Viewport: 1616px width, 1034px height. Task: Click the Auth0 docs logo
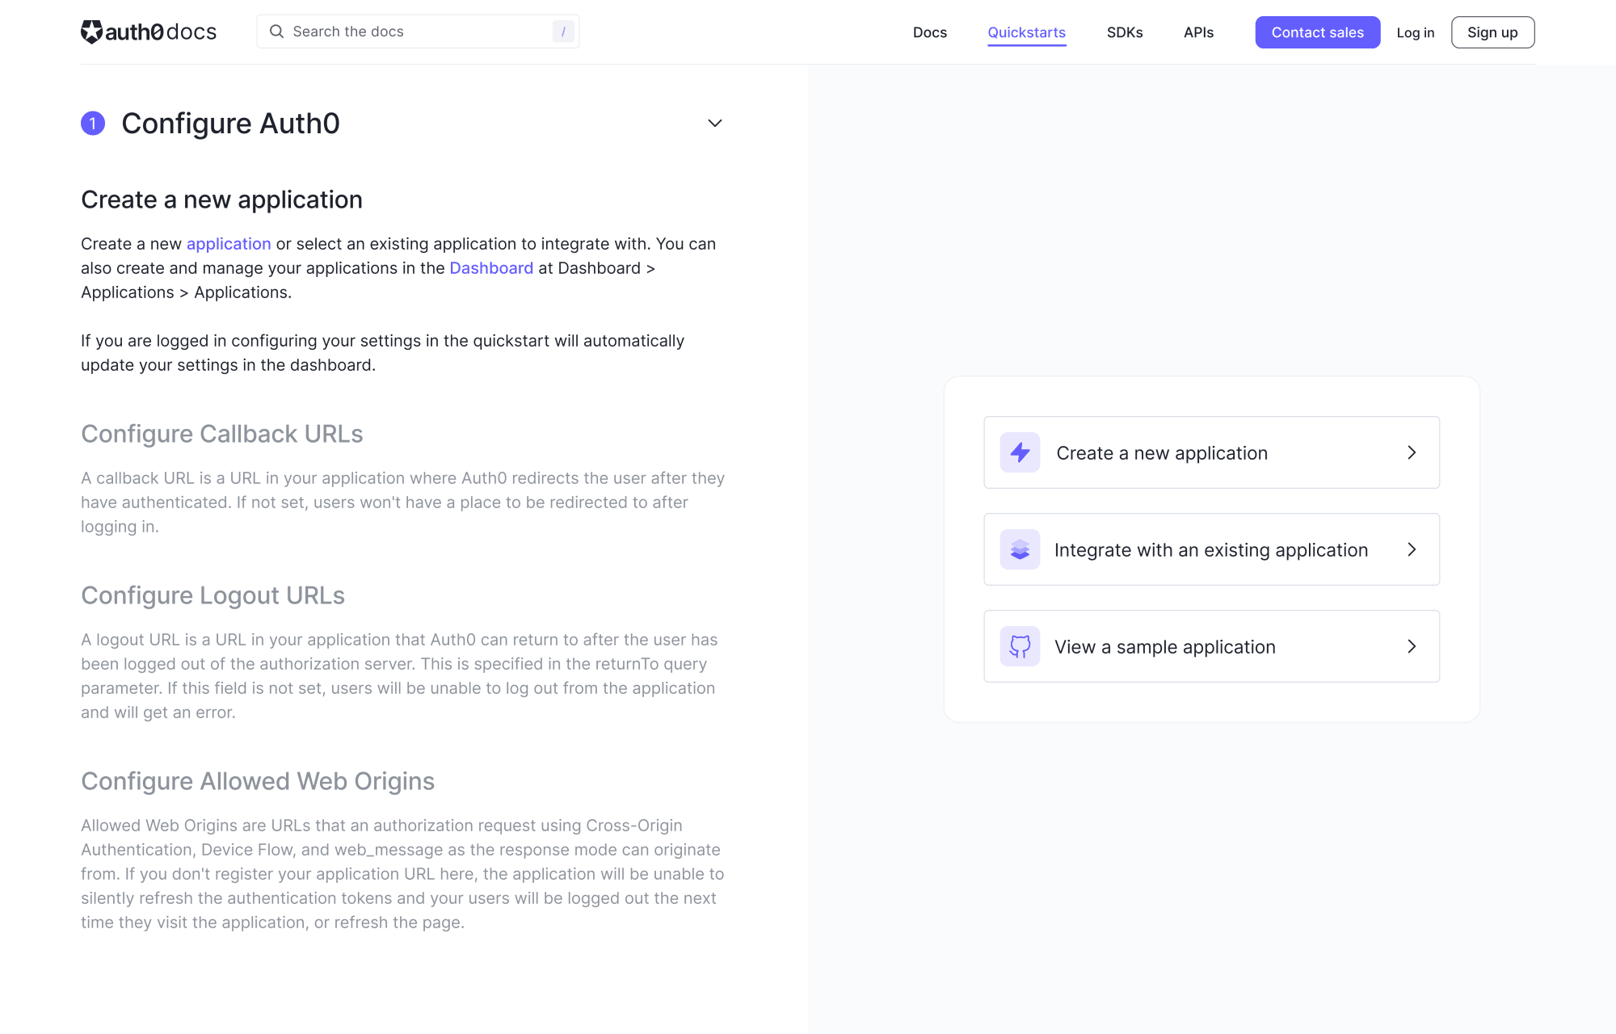click(x=149, y=32)
